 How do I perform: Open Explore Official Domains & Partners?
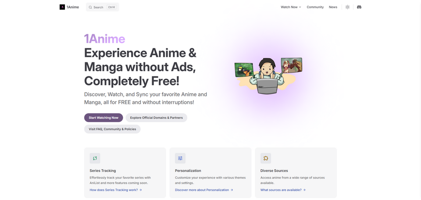click(x=156, y=118)
